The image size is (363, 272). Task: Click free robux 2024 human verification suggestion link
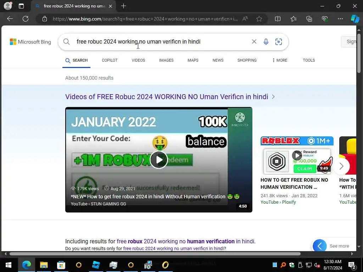pyautogui.click(x=185, y=241)
